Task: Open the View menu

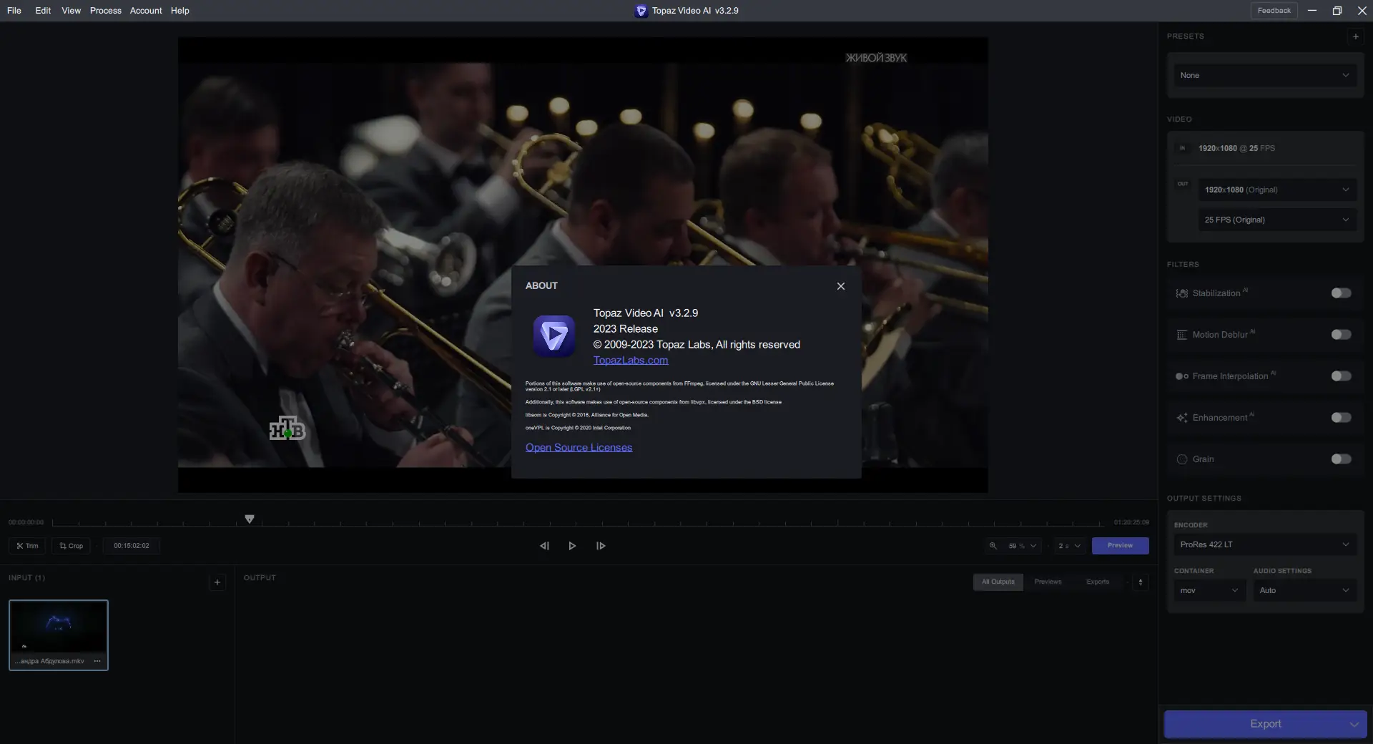Action: 71,11
